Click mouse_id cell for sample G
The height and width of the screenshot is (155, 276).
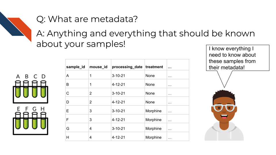click(91, 129)
